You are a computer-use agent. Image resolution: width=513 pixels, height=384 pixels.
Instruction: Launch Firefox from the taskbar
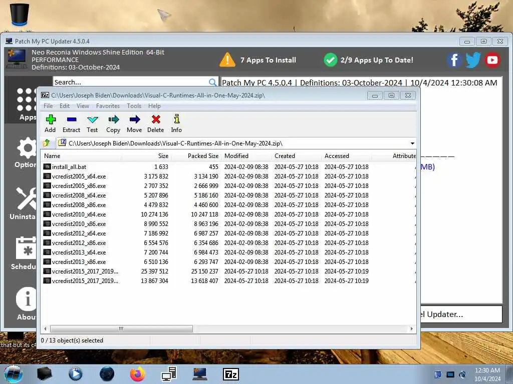(x=137, y=374)
